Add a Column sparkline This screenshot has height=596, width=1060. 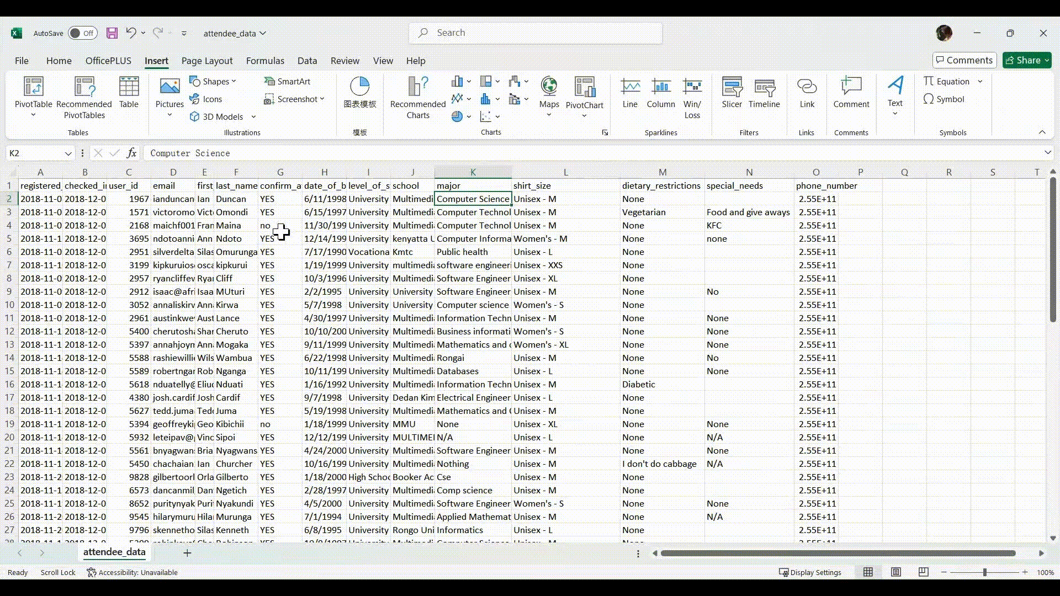(661, 92)
